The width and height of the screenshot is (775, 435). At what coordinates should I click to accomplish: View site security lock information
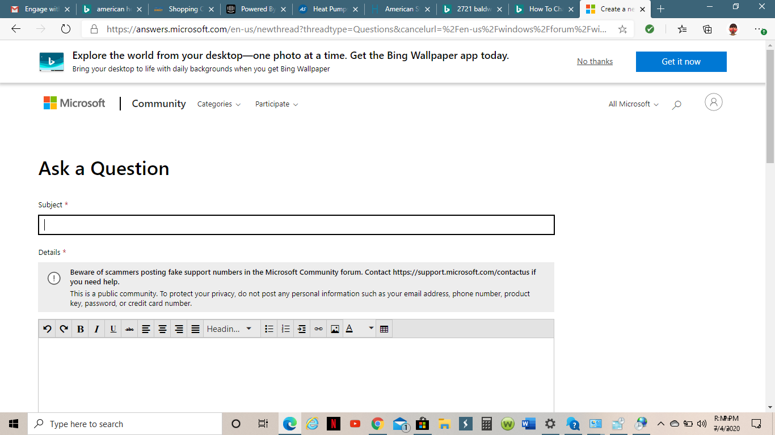(x=95, y=29)
